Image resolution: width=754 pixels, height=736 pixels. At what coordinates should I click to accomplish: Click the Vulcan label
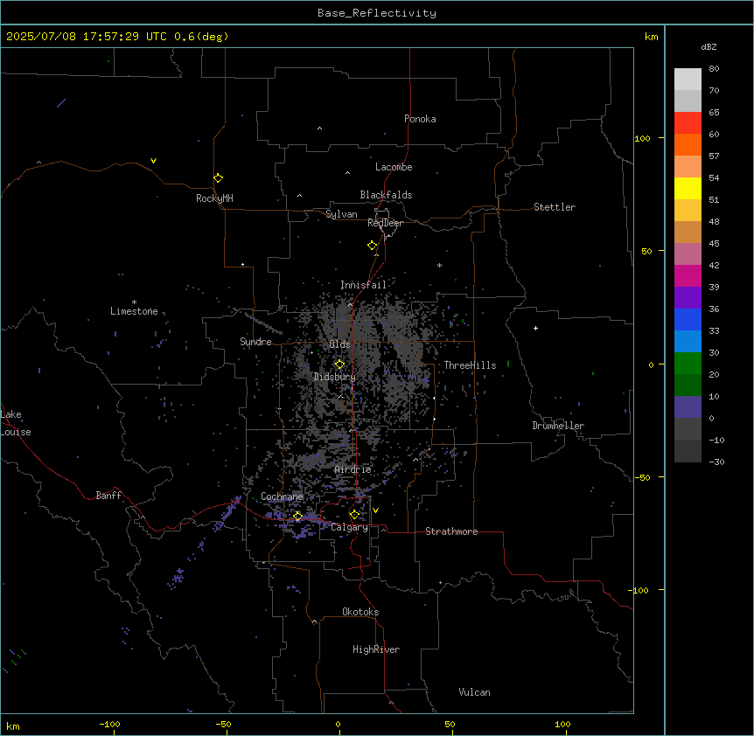475,692
